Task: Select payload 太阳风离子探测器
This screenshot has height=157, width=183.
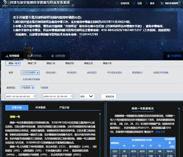Action: tap(31, 79)
